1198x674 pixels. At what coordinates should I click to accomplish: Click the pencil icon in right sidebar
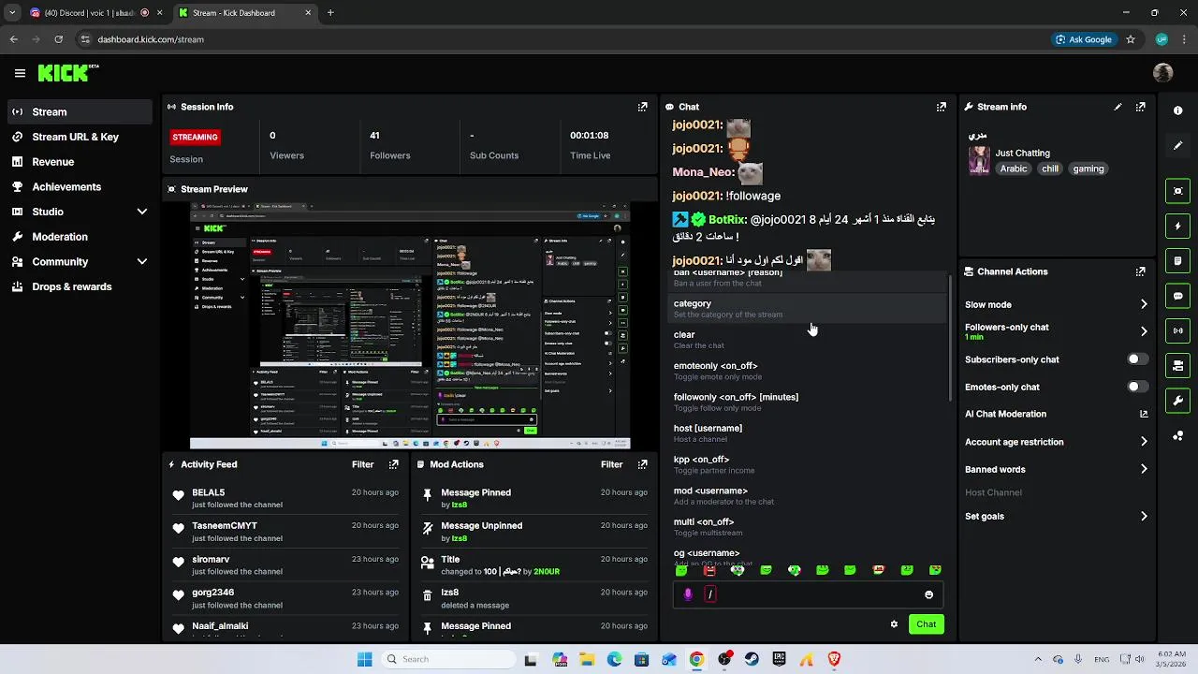(1177, 145)
